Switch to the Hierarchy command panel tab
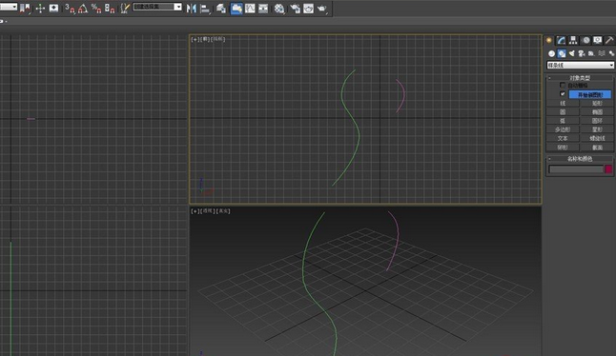616x356 pixels. click(573, 40)
